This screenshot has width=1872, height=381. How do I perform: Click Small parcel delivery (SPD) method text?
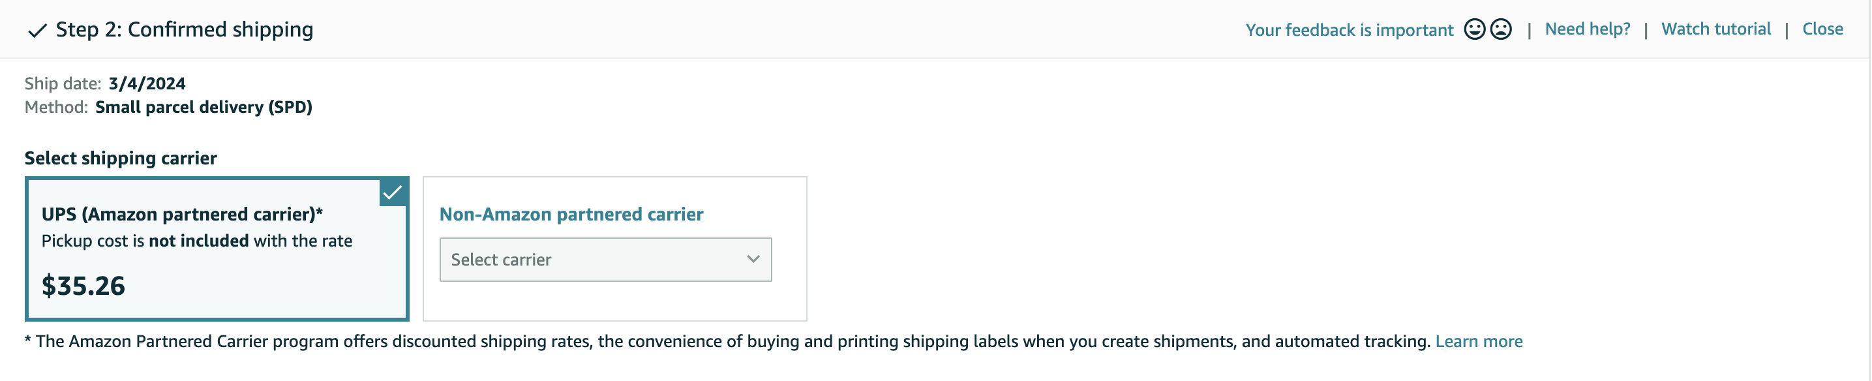(x=204, y=107)
